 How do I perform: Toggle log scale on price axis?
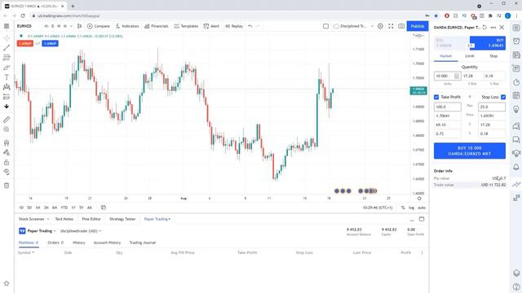pyautogui.click(x=411, y=208)
